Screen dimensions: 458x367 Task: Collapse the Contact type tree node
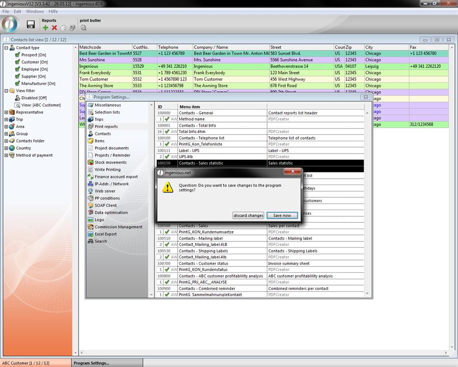(x=6, y=48)
